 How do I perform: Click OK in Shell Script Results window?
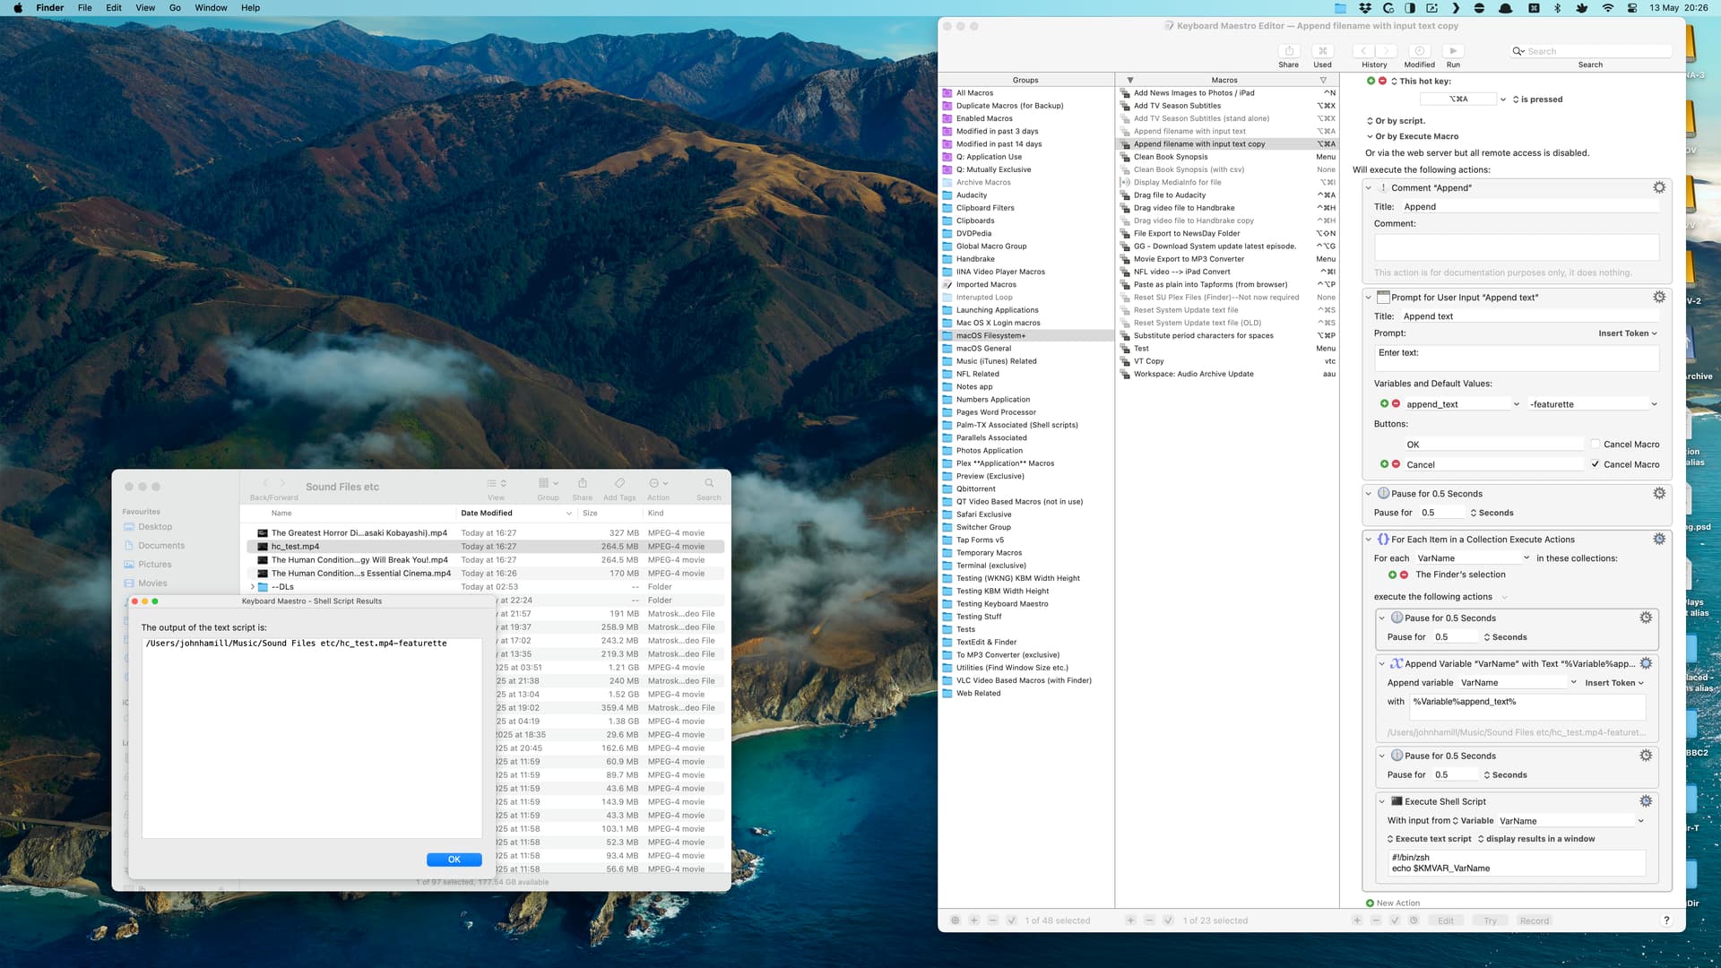click(x=454, y=860)
